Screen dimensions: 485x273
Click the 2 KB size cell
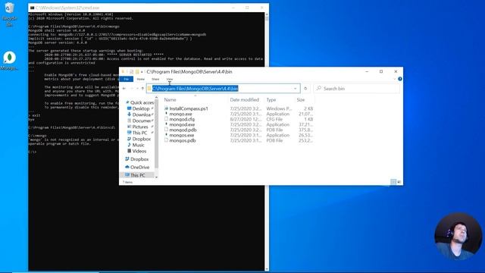(x=308, y=108)
